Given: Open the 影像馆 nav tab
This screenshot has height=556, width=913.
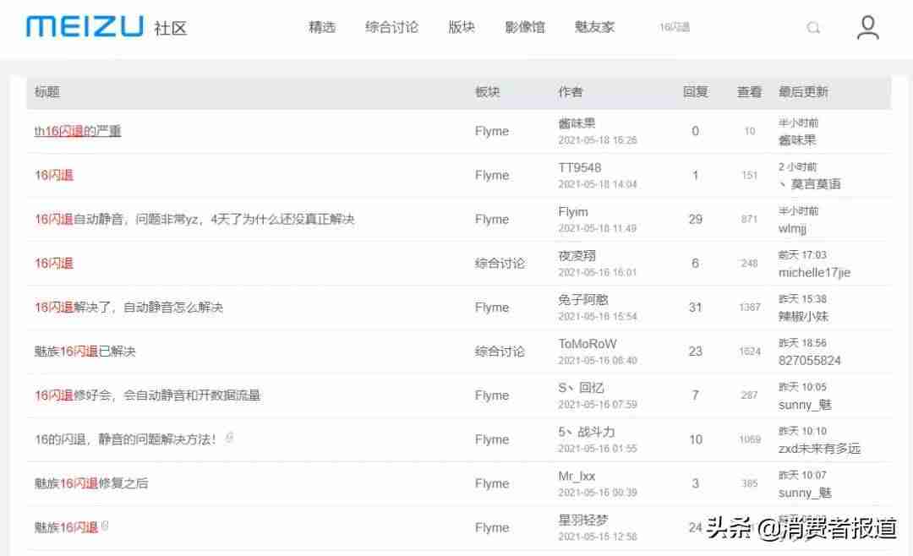Looking at the screenshot, I should (x=525, y=27).
